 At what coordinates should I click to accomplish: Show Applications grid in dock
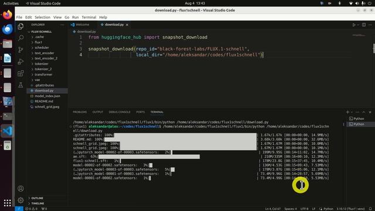pos(7,203)
